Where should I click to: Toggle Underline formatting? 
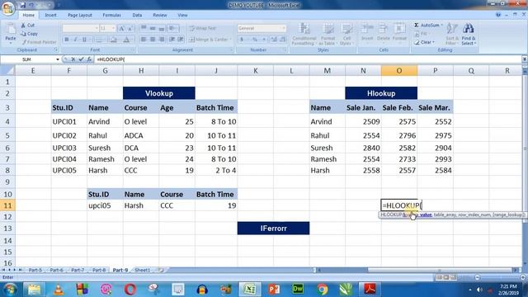pyautogui.click(x=84, y=40)
